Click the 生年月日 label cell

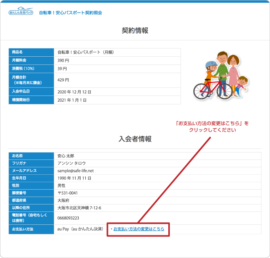tap(31, 178)
